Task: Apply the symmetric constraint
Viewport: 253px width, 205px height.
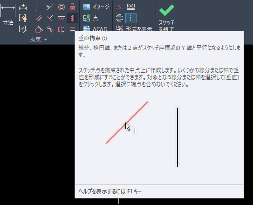Action: click(62, 29)
